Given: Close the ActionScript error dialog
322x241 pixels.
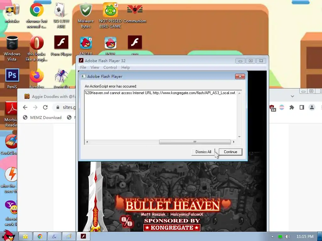Looking at the screenshot, I should point(240,77).
